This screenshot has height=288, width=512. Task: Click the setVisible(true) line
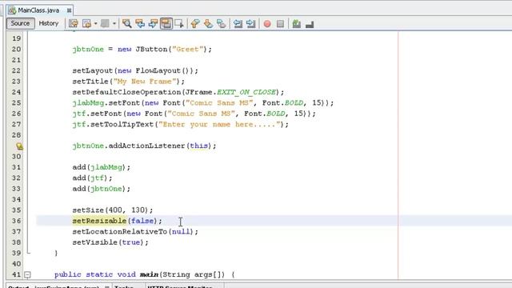(110, 242)
